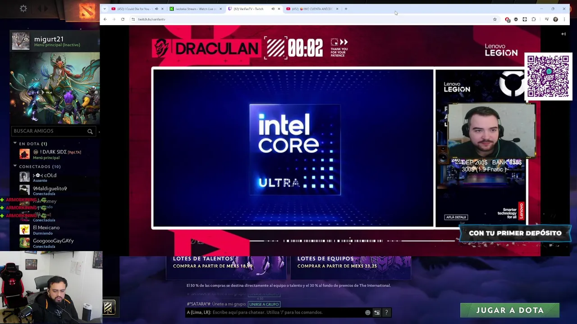Reload the Twitch page

click(123, 19)
